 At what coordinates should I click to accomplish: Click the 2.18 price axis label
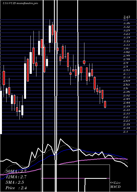coord(127,125)
